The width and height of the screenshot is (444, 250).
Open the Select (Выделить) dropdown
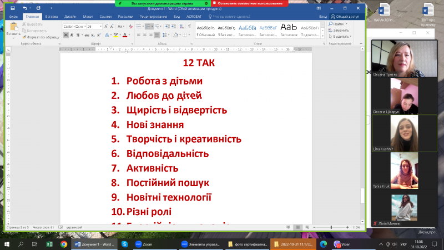[x=340, y=36]
